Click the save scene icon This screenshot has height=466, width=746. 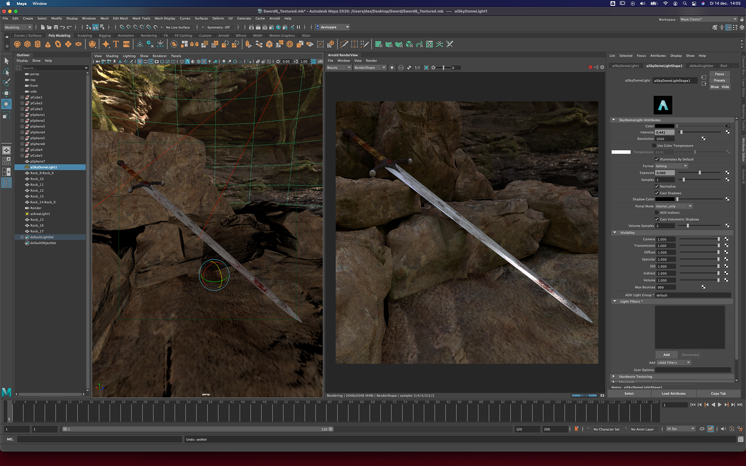point(56,27)
